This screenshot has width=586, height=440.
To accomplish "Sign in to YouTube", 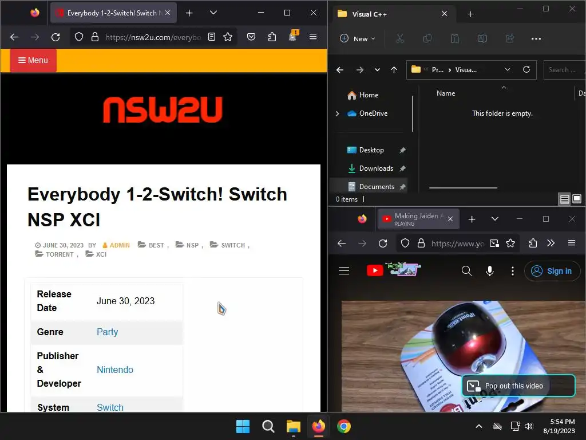I will pyautogui.click(x=552, y=271).
